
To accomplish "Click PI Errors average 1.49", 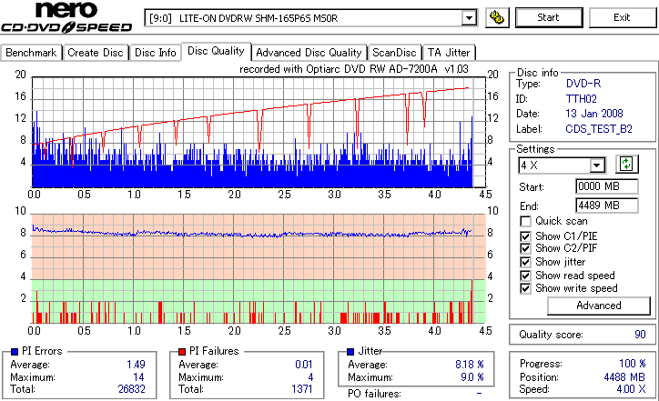I will (x=136, y=365).
